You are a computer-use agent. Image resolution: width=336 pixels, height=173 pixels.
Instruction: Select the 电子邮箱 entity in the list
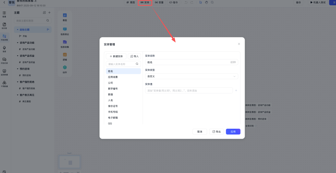pyautogui.click(x=123, y=118)
